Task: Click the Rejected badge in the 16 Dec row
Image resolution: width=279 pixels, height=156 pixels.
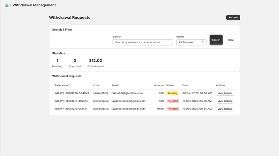Action: (173, 109)
